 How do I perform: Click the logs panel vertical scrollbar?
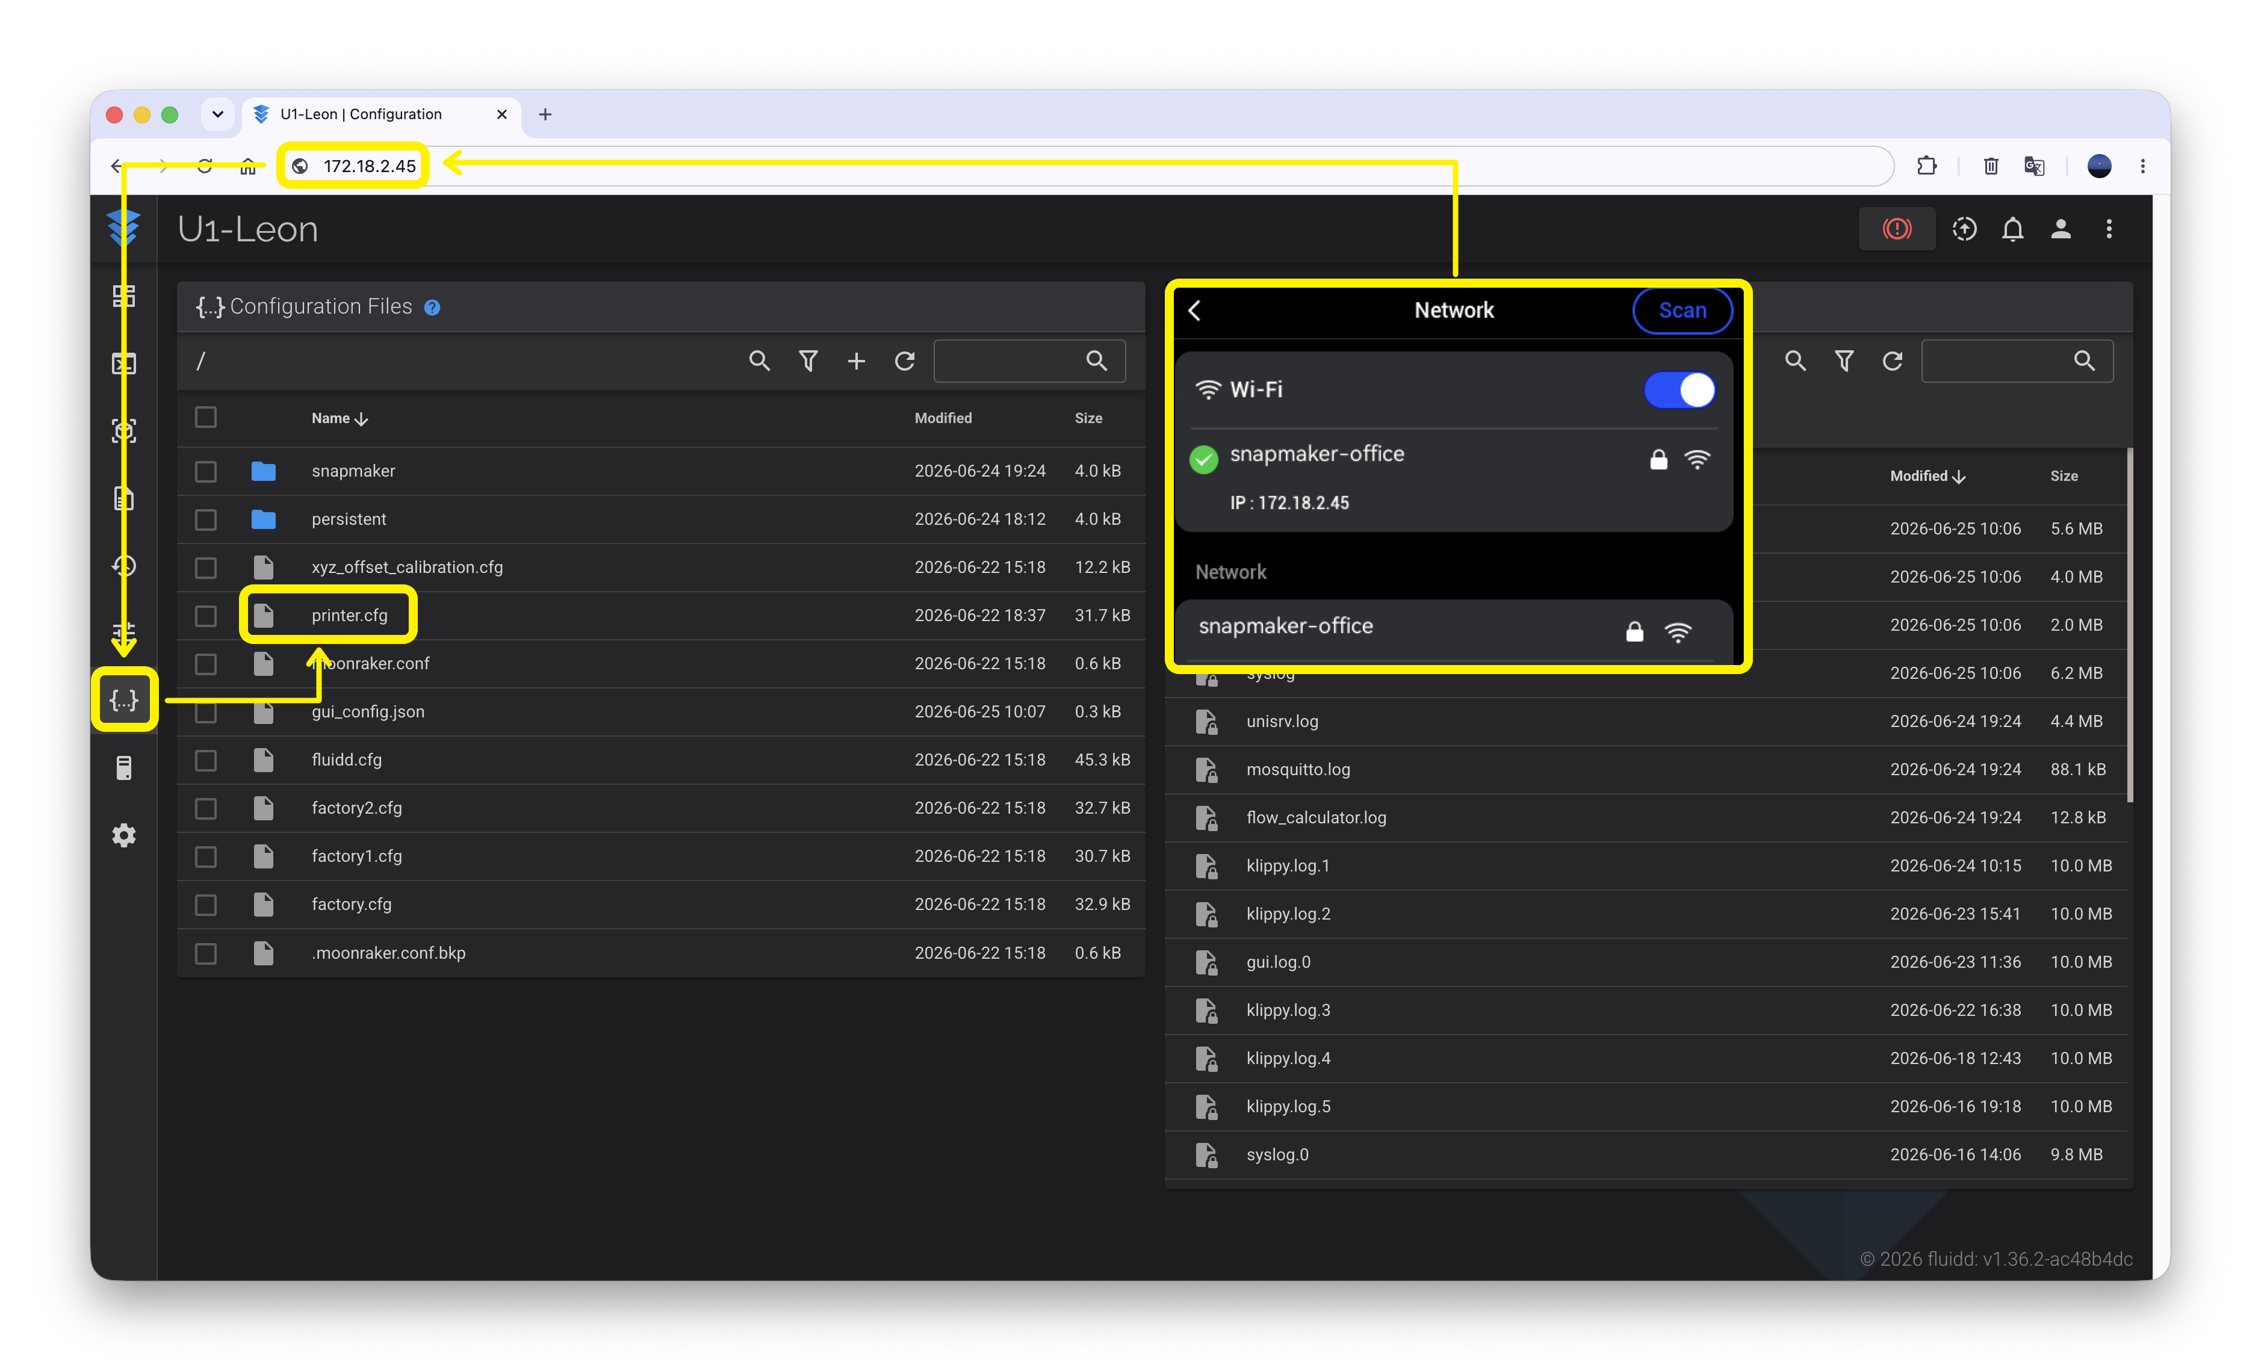coord(2129,624)
